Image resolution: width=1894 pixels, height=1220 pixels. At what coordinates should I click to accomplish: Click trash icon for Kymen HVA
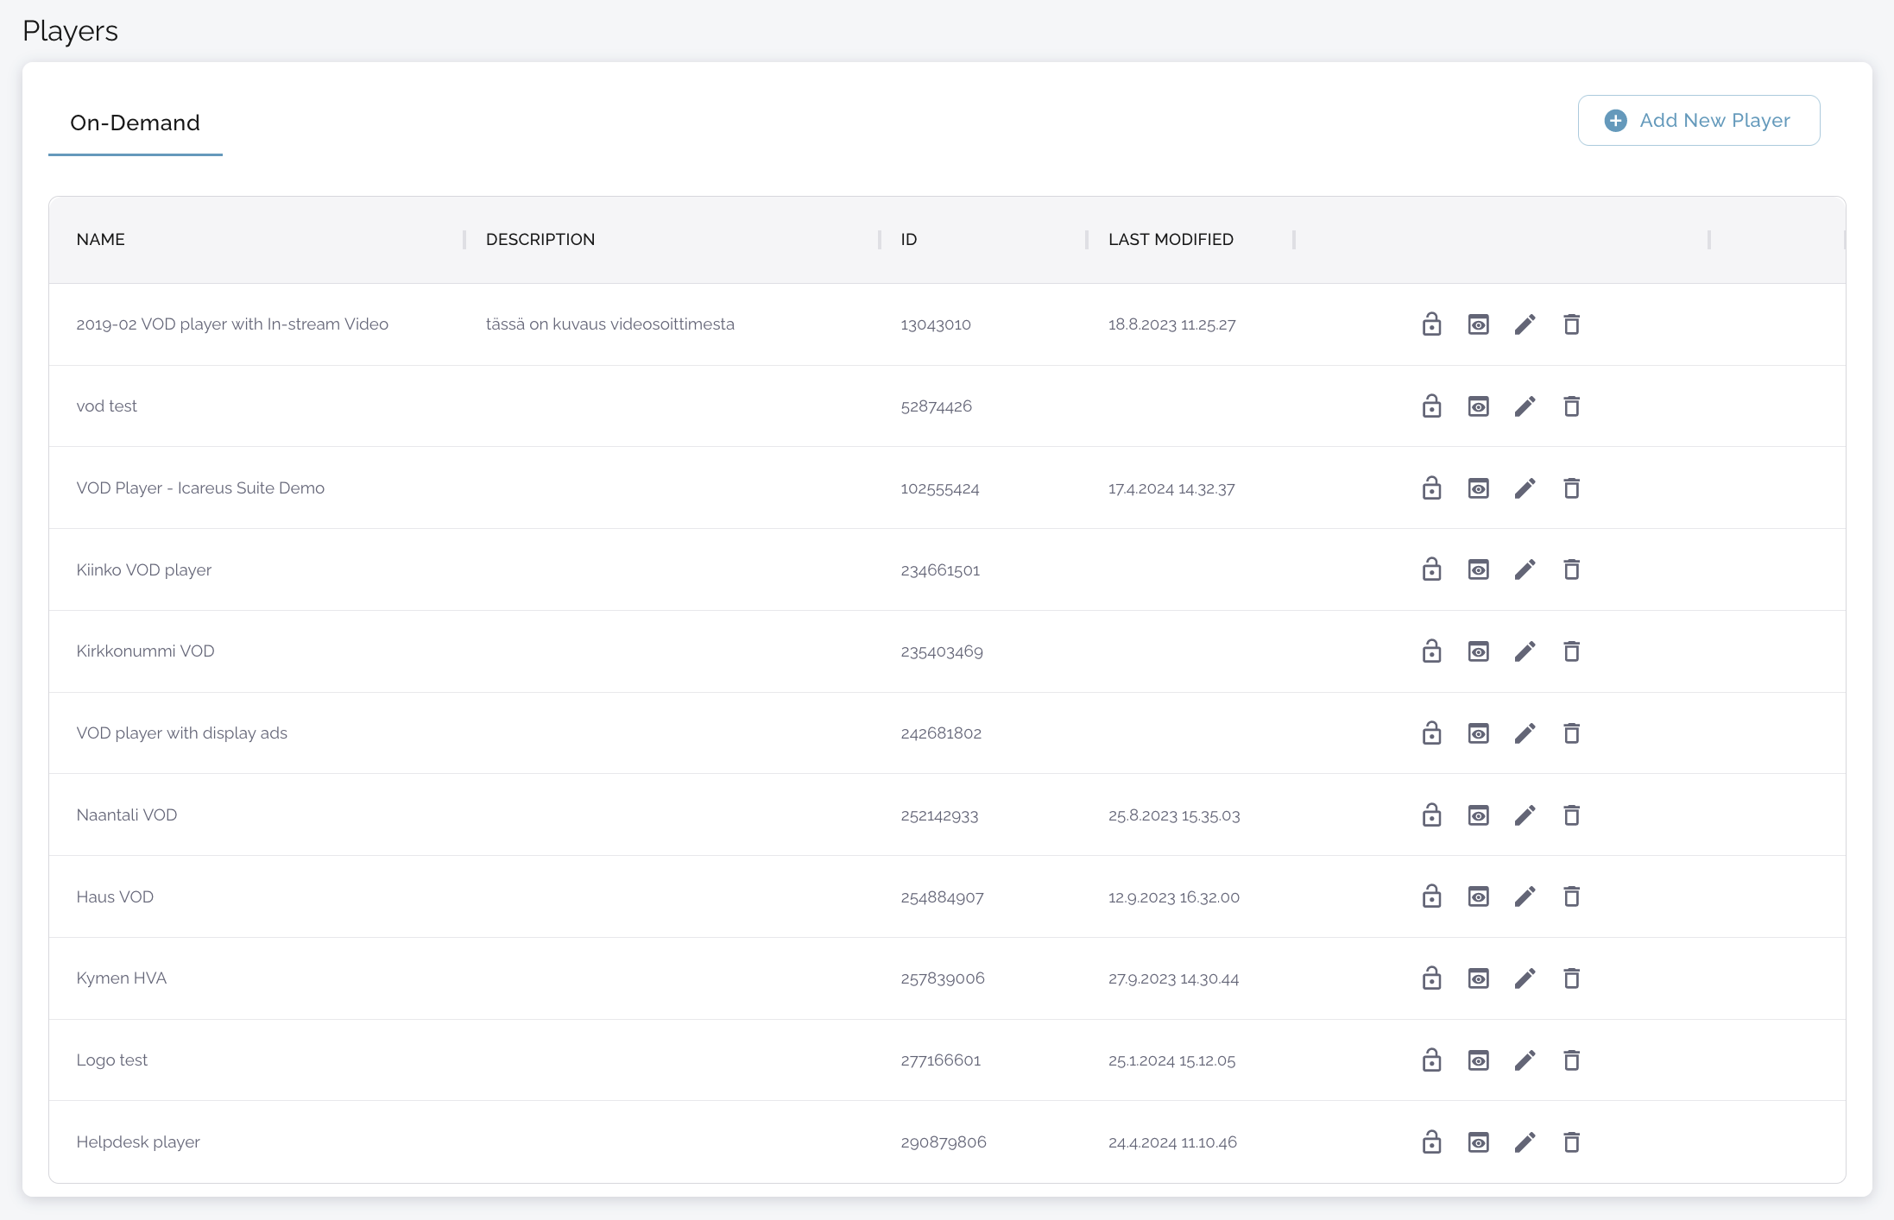coord(1571,978)
